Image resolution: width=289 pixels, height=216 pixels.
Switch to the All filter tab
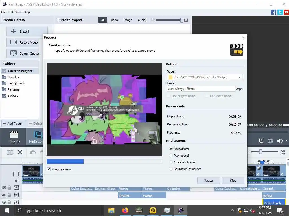pos(103,20)
